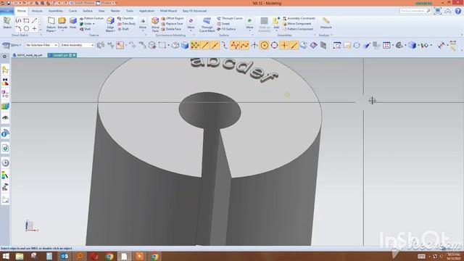This screenshot has height=261, width=464.
Task: Choose the Hole feature tool
Action: click(x=72, y=22)
